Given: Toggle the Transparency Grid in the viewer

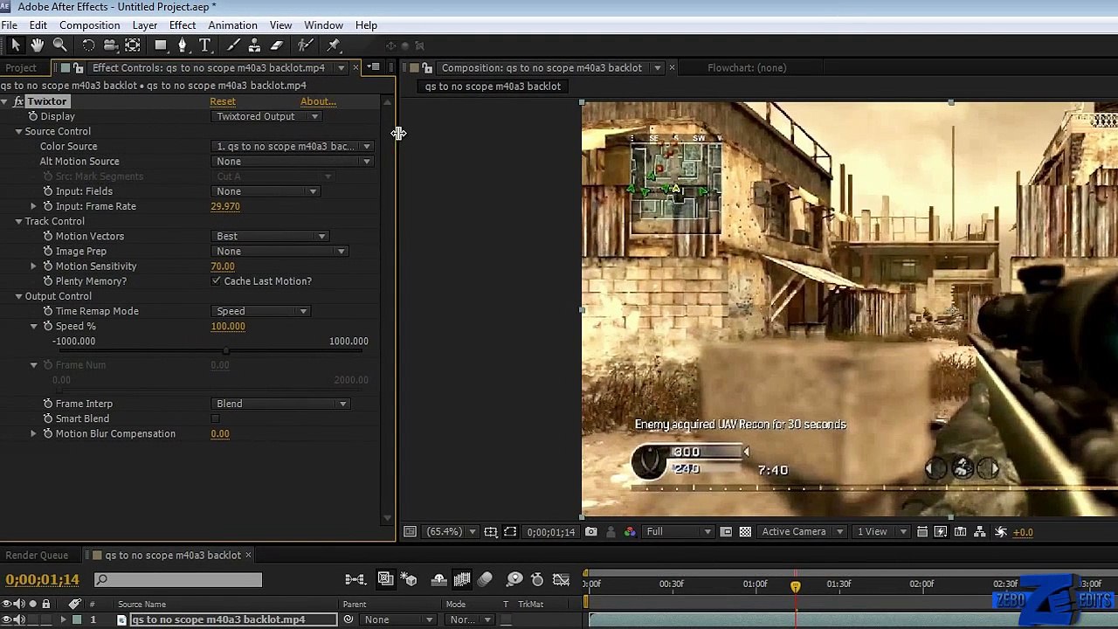Looking at the screenshot, I should pos(745,532).
